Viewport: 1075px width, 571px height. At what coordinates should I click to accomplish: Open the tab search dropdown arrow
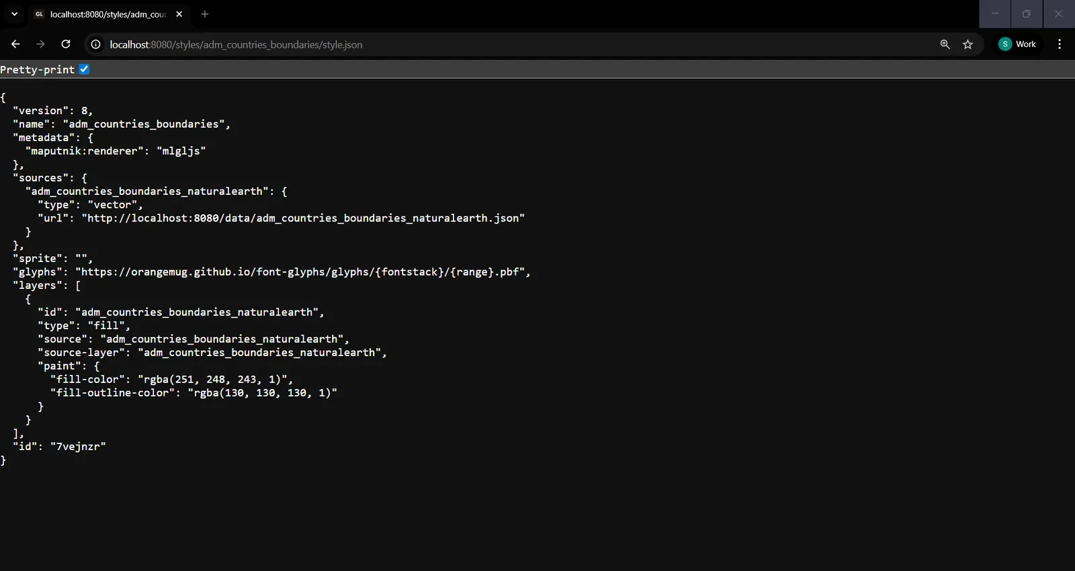tap(14, 14)
